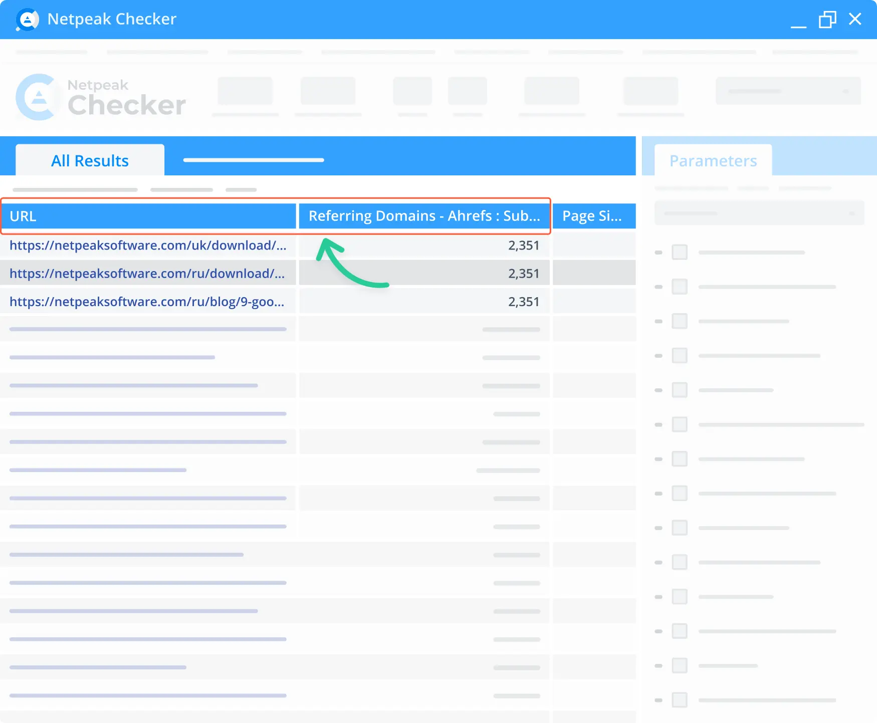The width and height of the screenshot is (877, 723).
Task: Open the netpeaksoftware.com/uk/download/ URL
Action: pyautogui.click(x=148, y=245)
